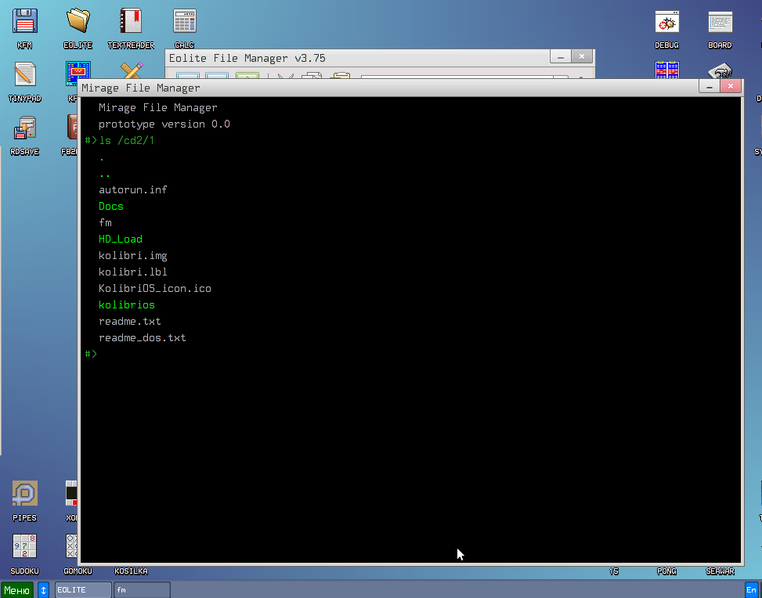Launch the CALC calculator icon
The image size is (762, 598).
coord(184,22)
